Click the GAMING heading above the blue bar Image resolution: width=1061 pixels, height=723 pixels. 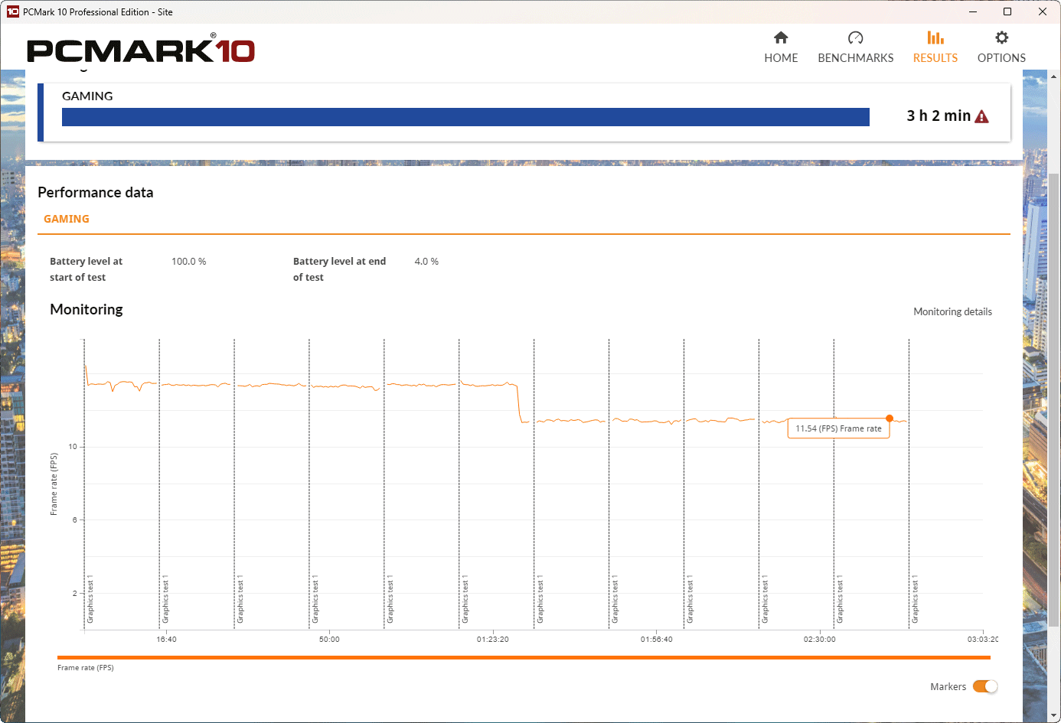tap(87, 96)
